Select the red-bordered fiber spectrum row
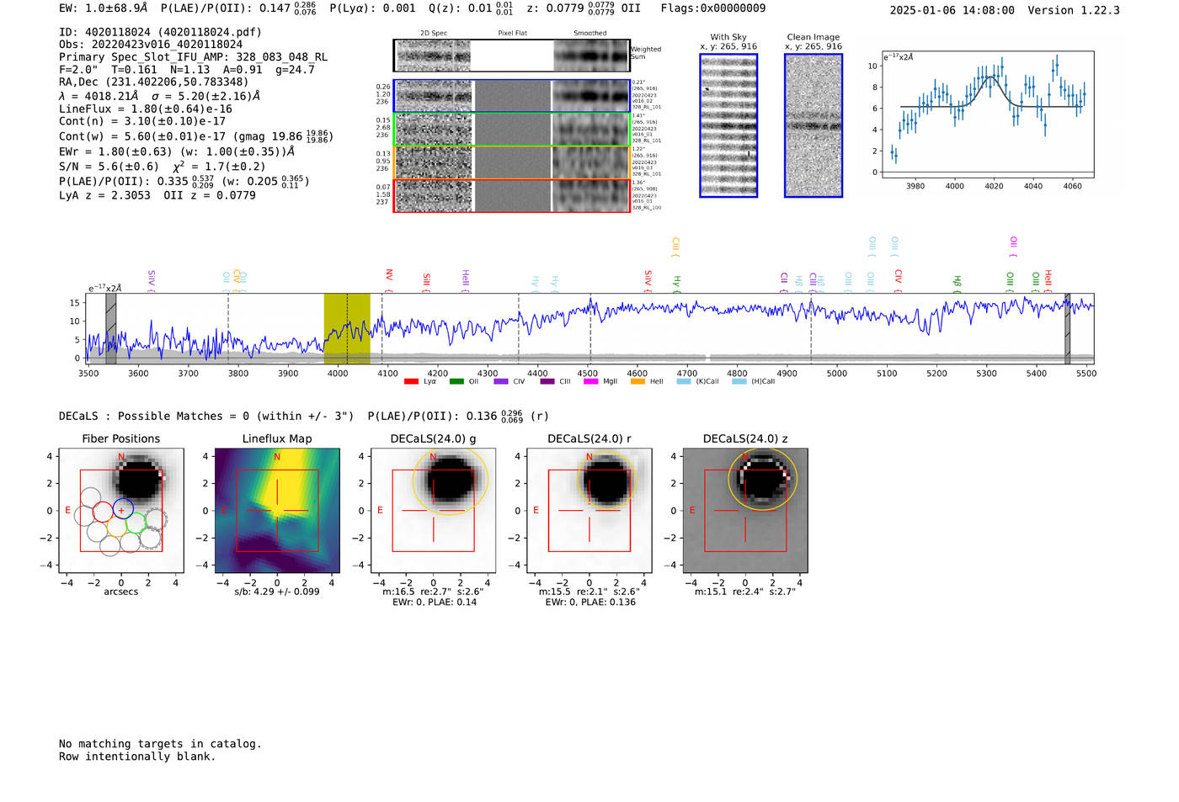Viewport: 1179px width, 802px height. tap(511, 195)
